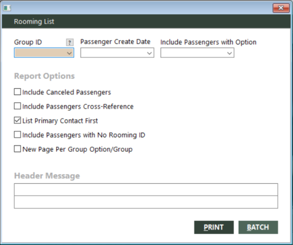This screenshot has height=245, width=293.
Task: Click the Report Options section heading
Action: (x=45, y=76)
